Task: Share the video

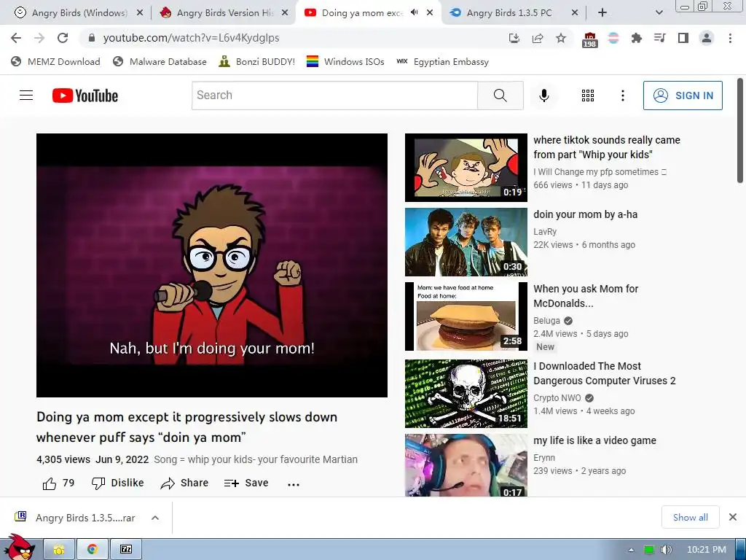Action: click(x=184, y=483)
